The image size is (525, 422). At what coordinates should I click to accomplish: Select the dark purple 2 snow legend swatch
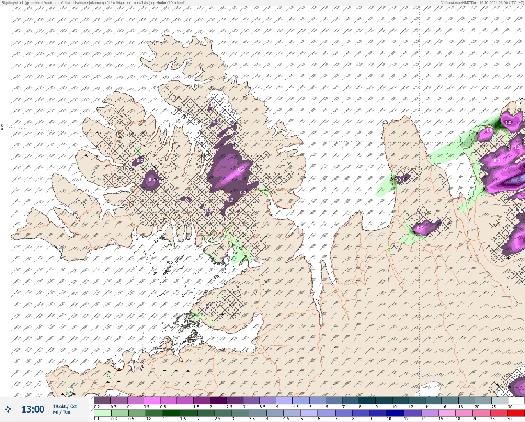pos(218,400)
